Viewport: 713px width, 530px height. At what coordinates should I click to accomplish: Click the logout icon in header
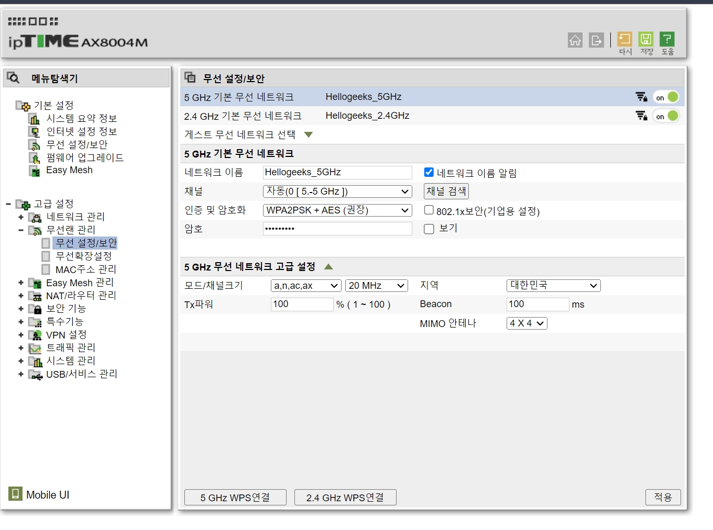click(x=596, y=40)
